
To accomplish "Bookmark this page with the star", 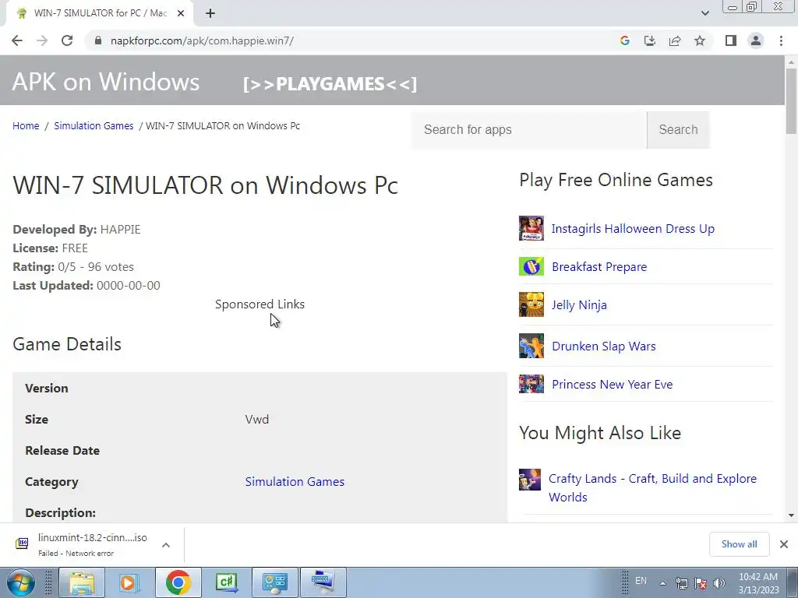I will click(700, 40).
